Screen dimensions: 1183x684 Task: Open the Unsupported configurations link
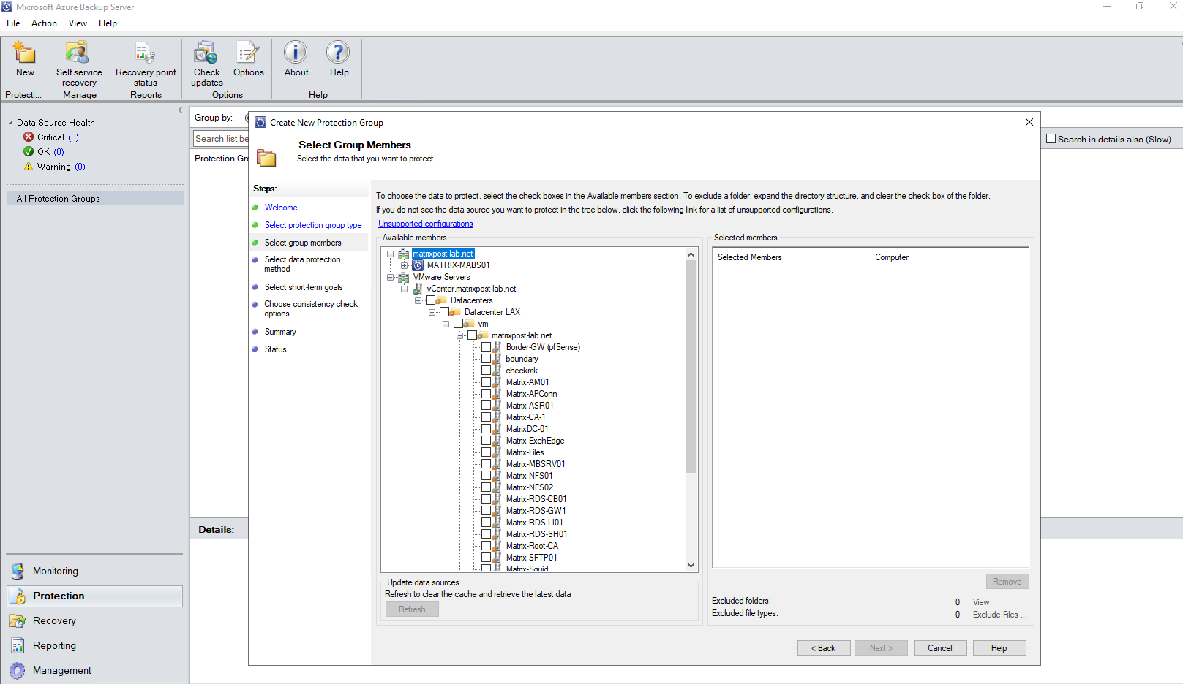click(x=425, y=224)
